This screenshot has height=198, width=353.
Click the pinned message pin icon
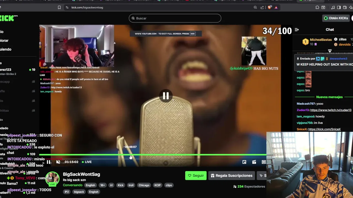(298, 59)
